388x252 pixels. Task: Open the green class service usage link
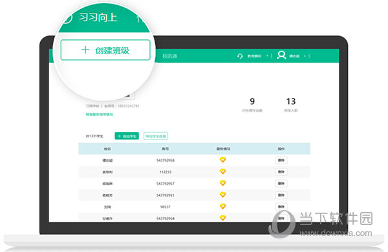99,115
